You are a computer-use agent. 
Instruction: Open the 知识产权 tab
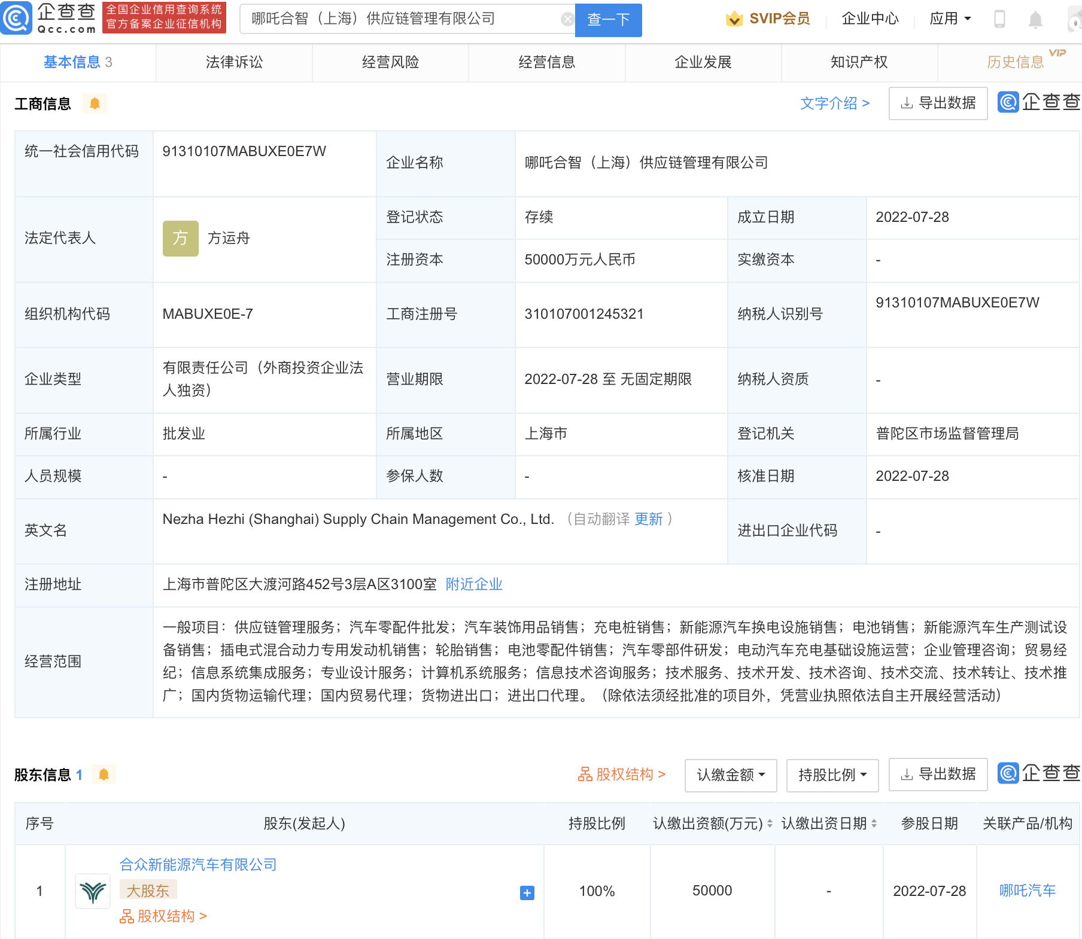pos(858,62)
